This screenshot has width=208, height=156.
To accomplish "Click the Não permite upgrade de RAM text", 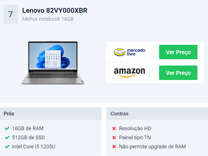I will (x=153, y=147).
